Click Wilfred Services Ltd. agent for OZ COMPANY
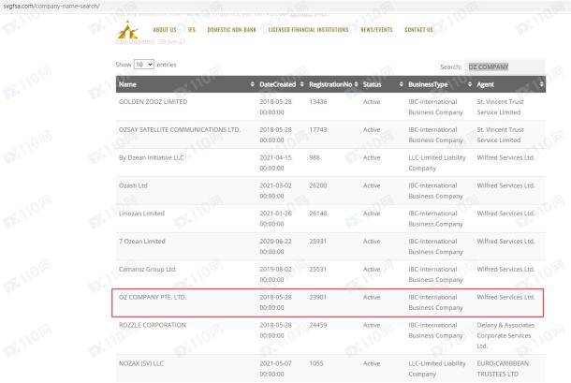Image resolution: width=571 pixels, height=383 pixels. click(505, 298)
